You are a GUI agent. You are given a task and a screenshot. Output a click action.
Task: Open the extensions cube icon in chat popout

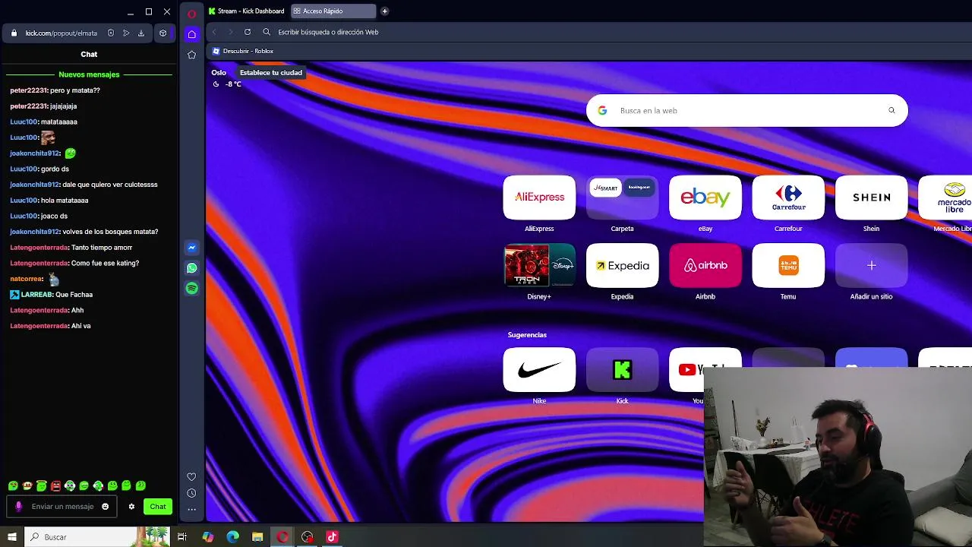point(163,33)
